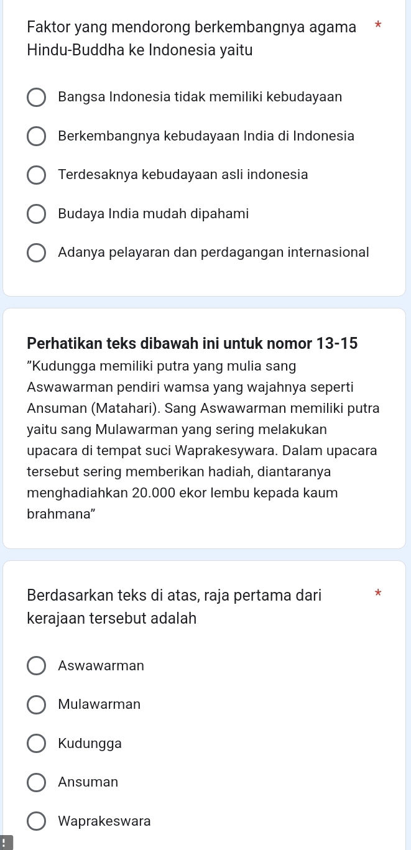Screen dimensions: 411x850
Task: Select the "Budaya India mudah dipahami" option
Action: point(37,215)
